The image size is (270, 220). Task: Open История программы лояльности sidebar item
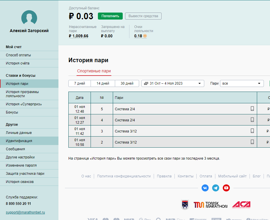tap(29, 94)
